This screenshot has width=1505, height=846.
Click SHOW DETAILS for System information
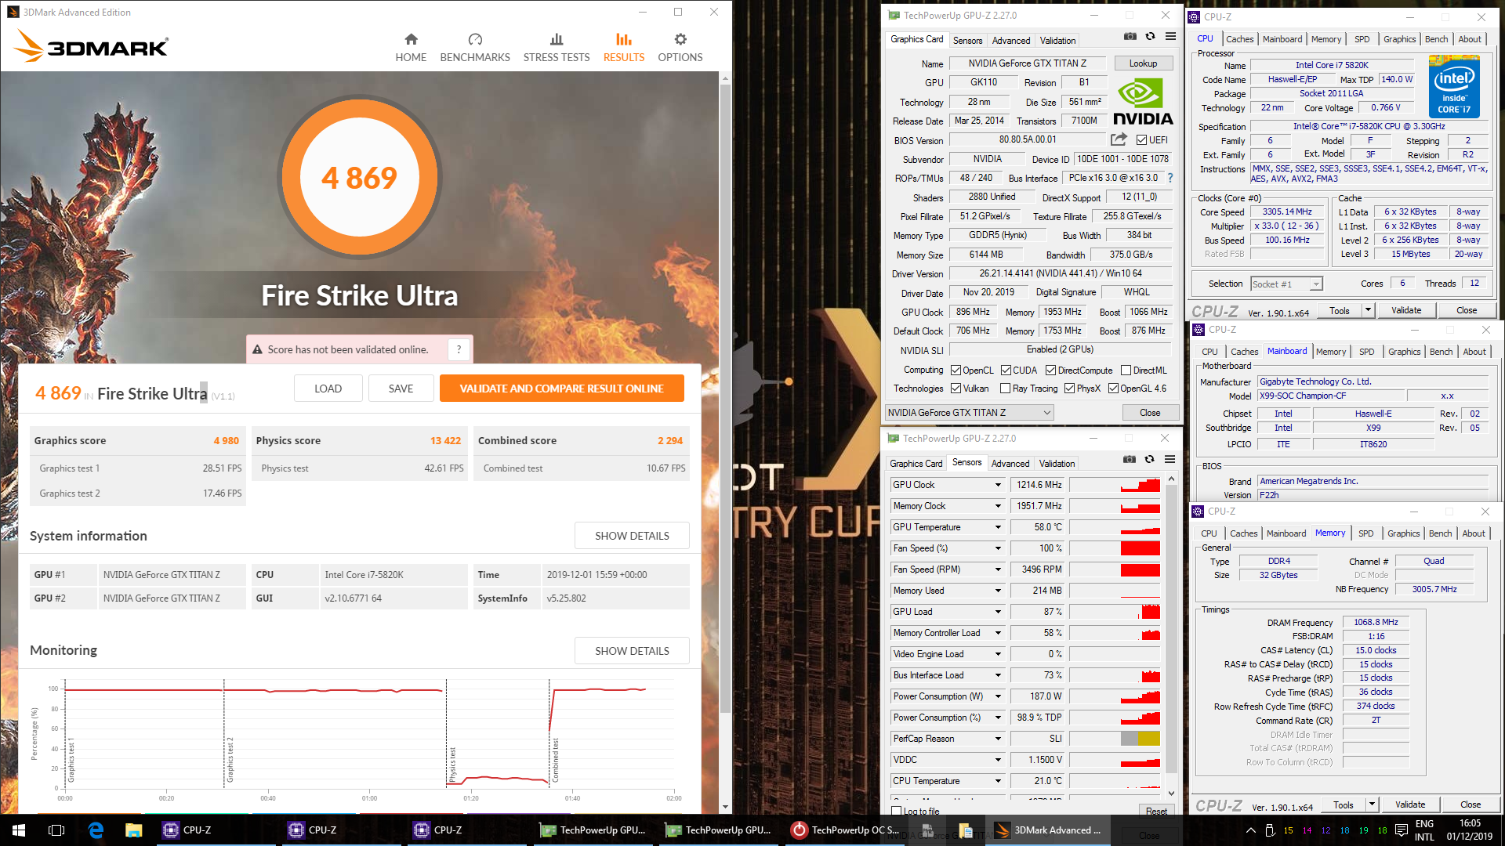(x=632, y=536)
